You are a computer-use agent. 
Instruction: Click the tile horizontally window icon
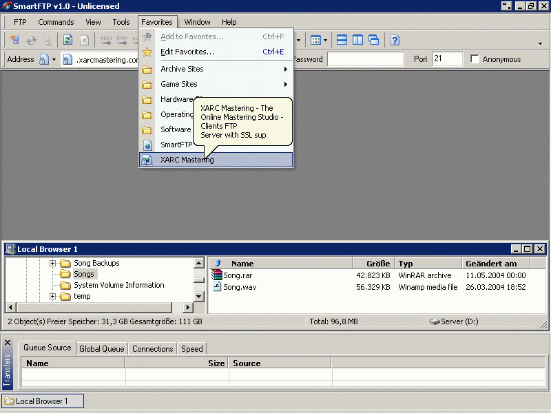(342, 40)
